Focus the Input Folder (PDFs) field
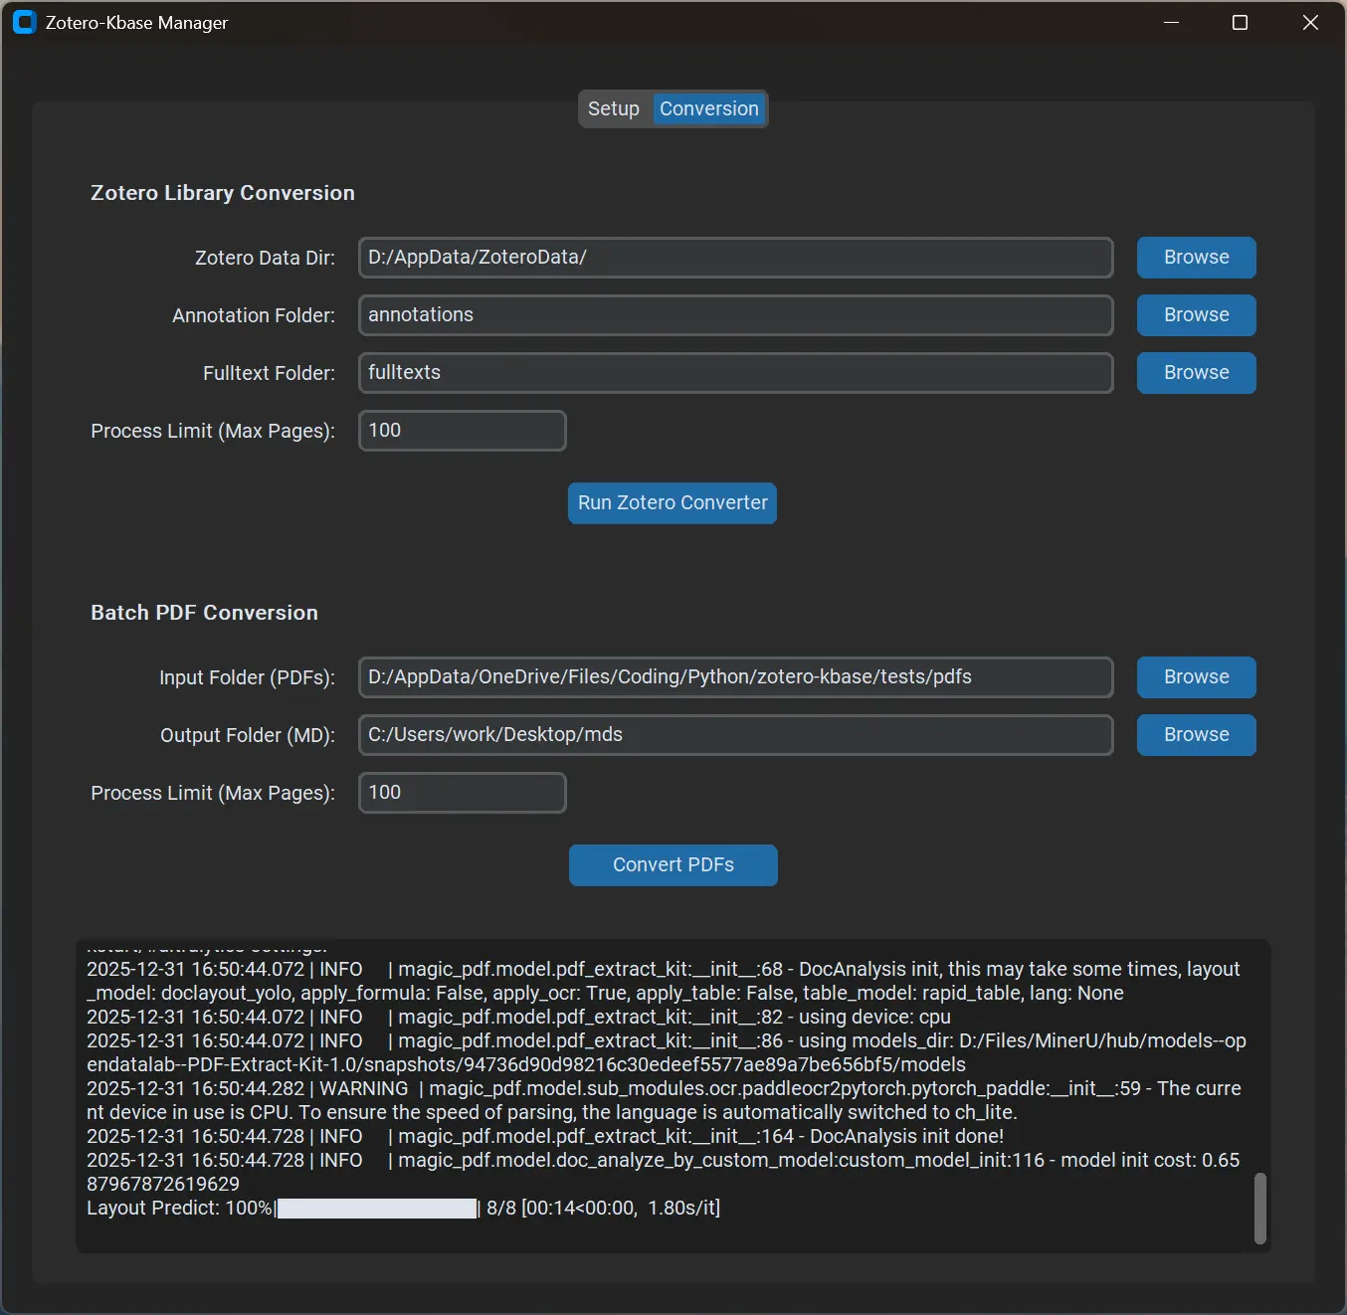Viewport: 1347px width, 1315px height. pos(734,677)
